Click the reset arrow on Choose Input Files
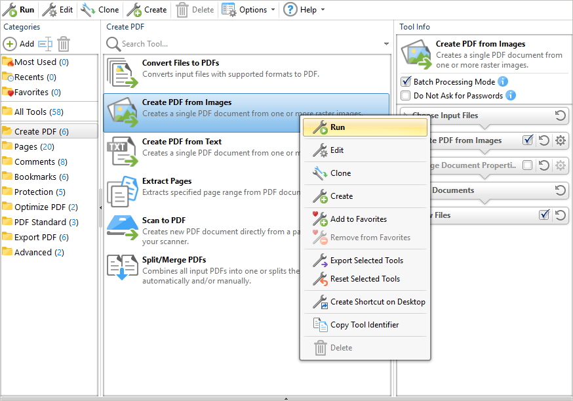 [560, 116]
